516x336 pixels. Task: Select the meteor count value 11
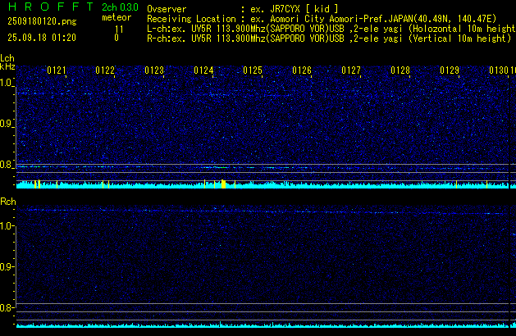click(x=119, y=30)
